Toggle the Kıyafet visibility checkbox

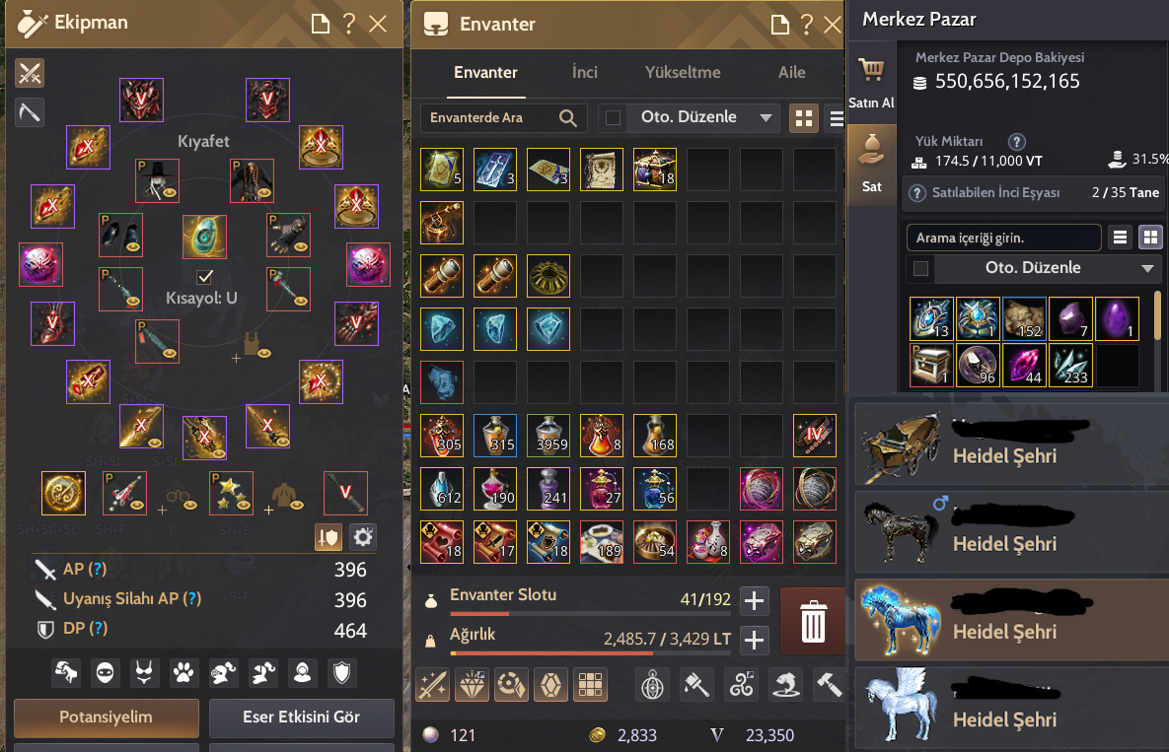[204, 277]
